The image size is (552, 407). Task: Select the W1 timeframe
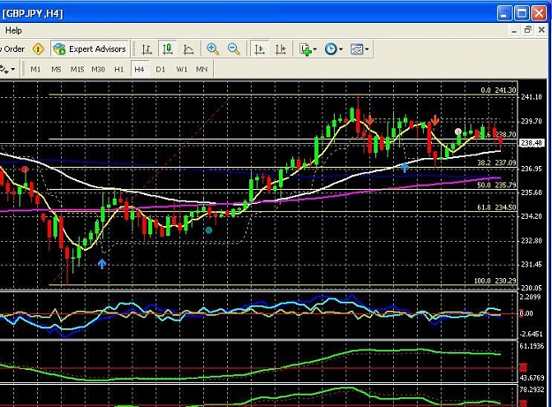click(x=182, y=69)
